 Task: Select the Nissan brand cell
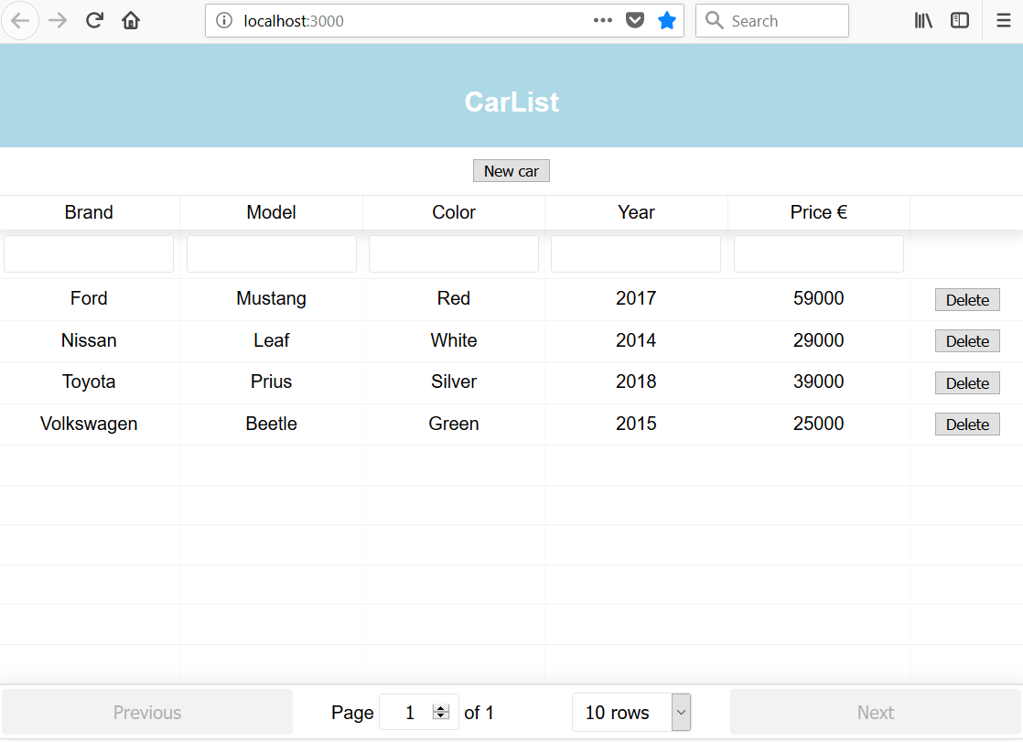click(89, 340)
